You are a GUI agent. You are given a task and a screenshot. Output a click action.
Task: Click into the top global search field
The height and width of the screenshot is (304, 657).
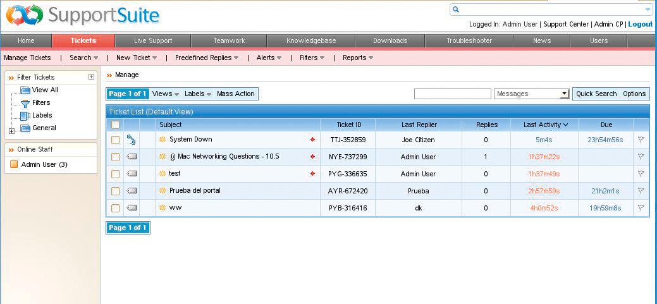[552, 9]
